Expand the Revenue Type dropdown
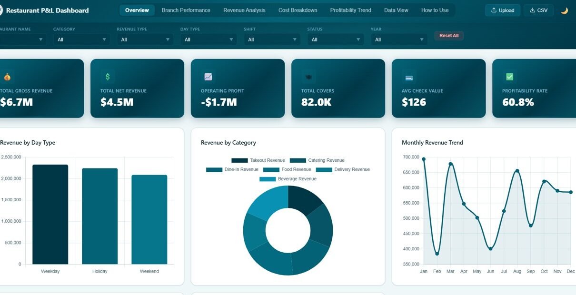This screenshot has height=295, width=576. tap(144, 39)
